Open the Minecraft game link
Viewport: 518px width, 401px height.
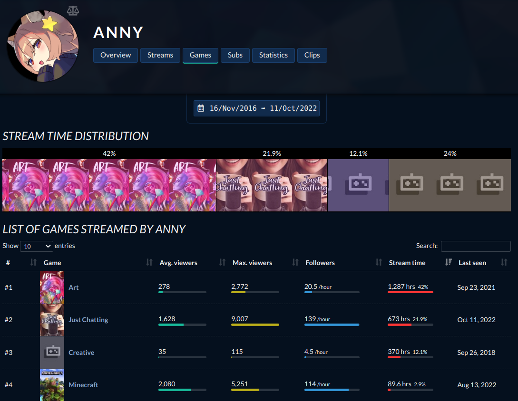click(x=83, y=385)
